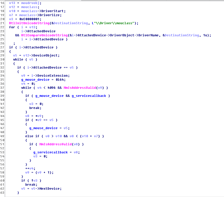The image size is (224, 197).
Task: Click the v12 variable on line 29
Action: 26,55
